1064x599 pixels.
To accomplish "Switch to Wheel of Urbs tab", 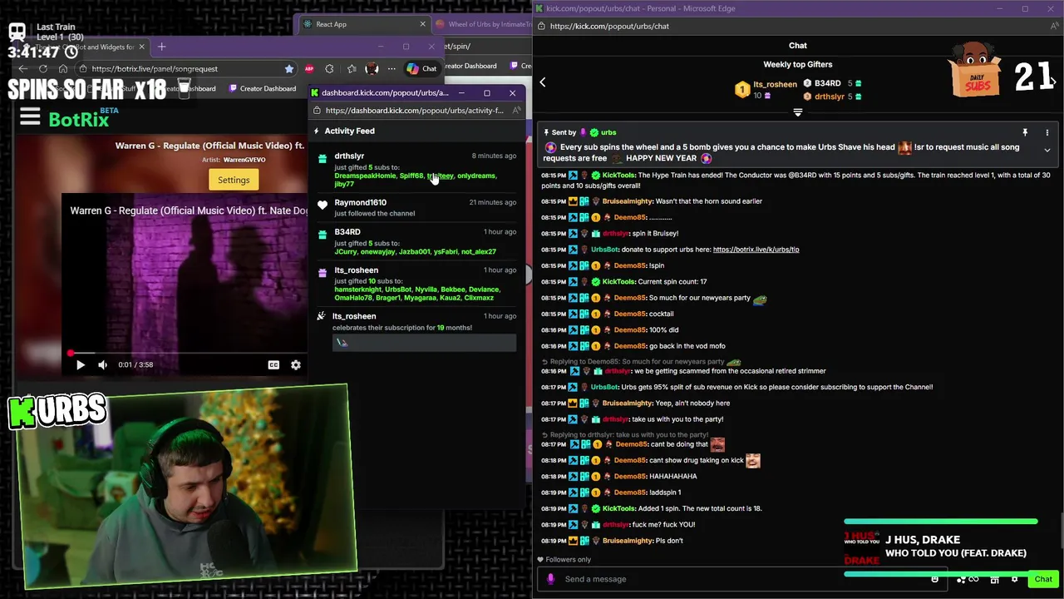I will (482, 24).
